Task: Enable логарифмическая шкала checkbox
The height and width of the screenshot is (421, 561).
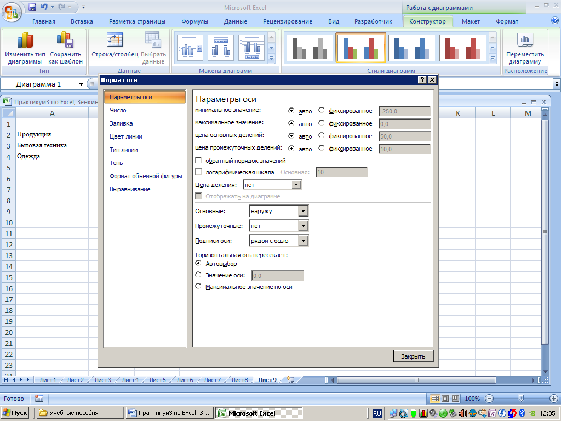Action: pos(198,172)
